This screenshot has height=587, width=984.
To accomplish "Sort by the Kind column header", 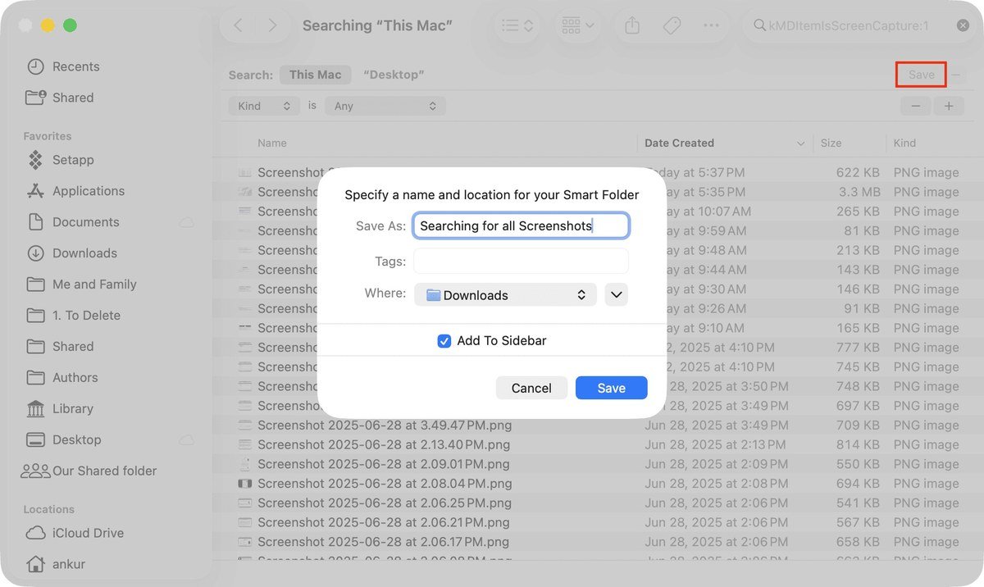I will click(x=904, y=143).
